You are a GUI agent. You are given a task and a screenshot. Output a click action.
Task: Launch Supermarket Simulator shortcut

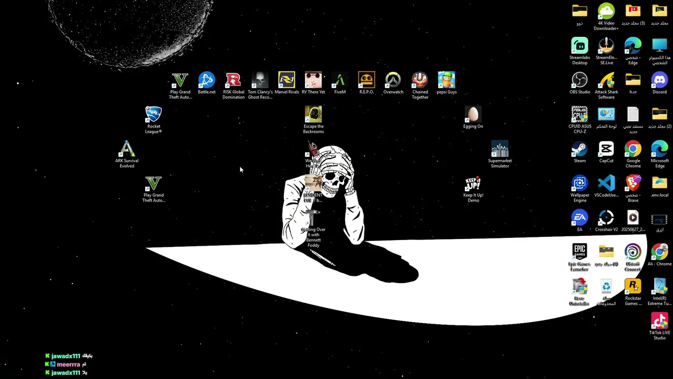499,154
